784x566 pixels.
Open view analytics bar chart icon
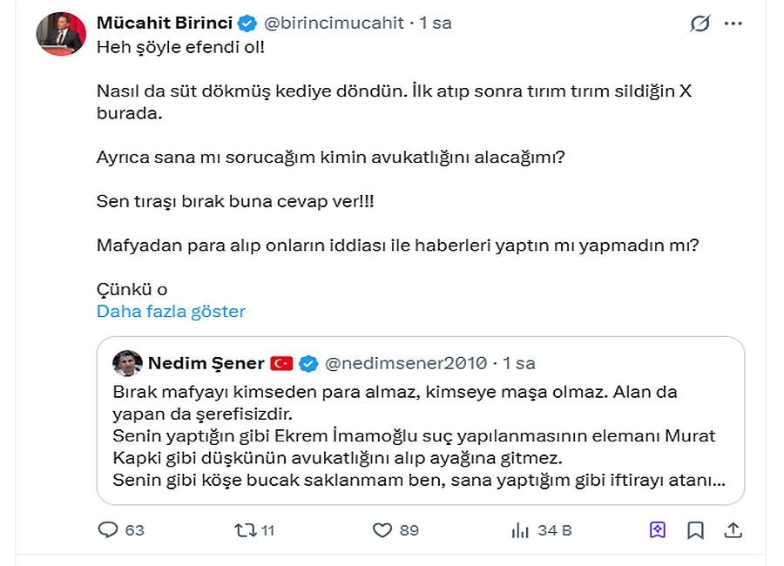point(521,529)
